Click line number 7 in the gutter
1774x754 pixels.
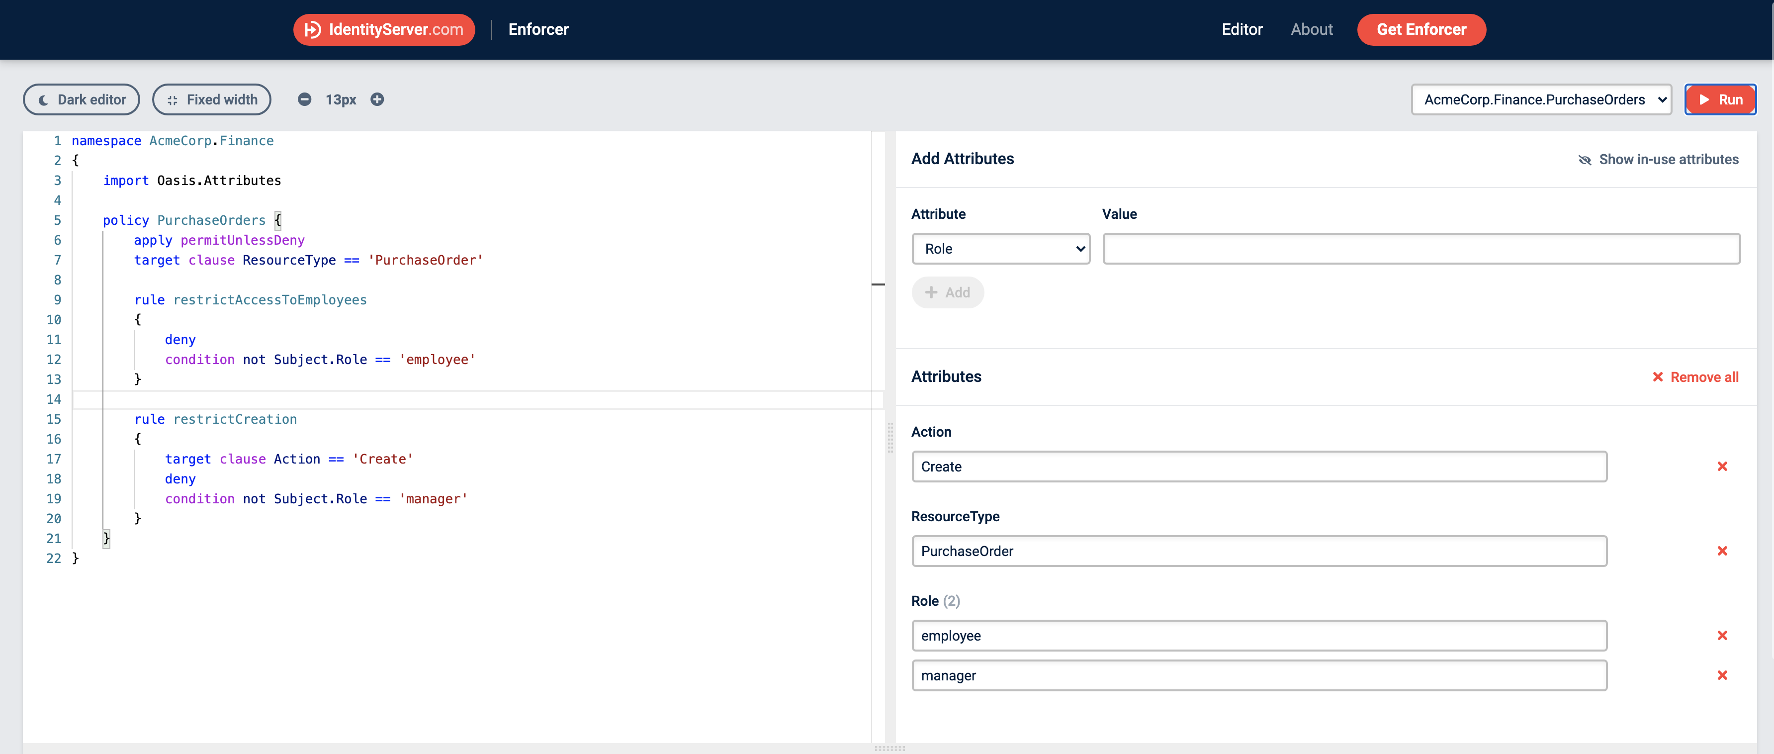[x=57, y=260]
